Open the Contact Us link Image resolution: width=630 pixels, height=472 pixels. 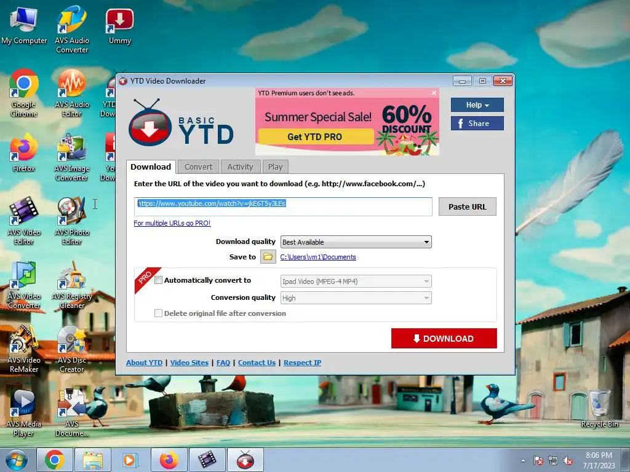tap(257, 363)
